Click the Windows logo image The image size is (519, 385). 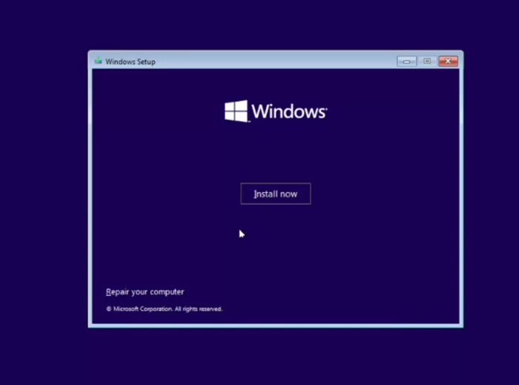point(276,111)
